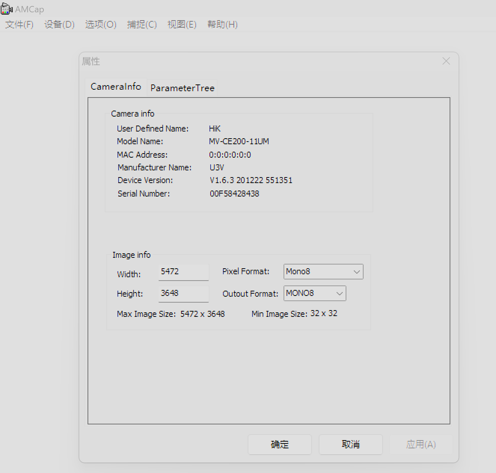Confirm with the 确定 button

pyautogui.click(x=280, y=445)
